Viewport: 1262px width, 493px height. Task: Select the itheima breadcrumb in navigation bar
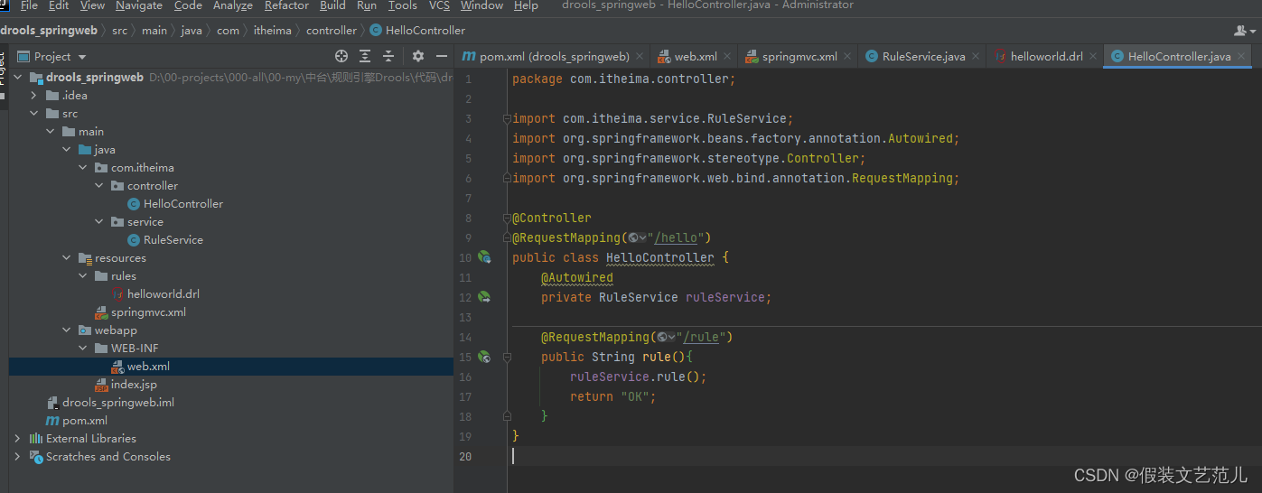274,30
